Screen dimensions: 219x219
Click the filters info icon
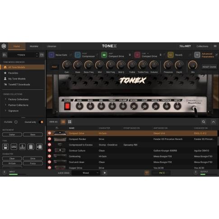(x=16, y=122)
